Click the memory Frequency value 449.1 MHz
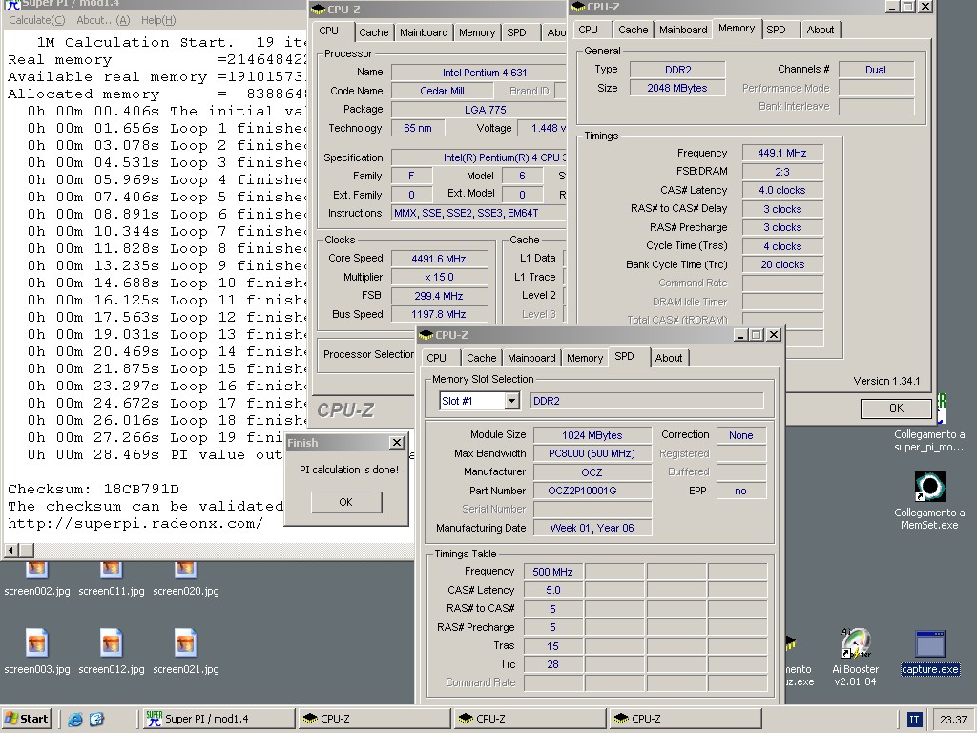The image size is (977, 733). 782,153
